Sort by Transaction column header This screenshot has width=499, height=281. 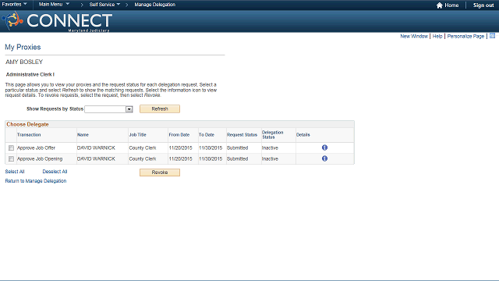(x=29, y=135)
